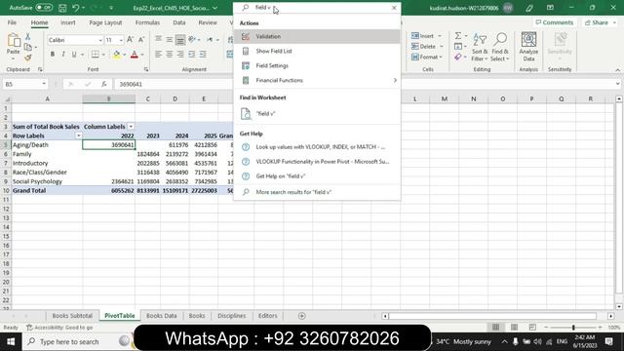Open the Row Labels filter dropdown

coord(78,136)
